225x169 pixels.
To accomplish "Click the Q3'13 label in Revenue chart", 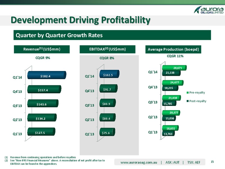I will tap(17, 106).
